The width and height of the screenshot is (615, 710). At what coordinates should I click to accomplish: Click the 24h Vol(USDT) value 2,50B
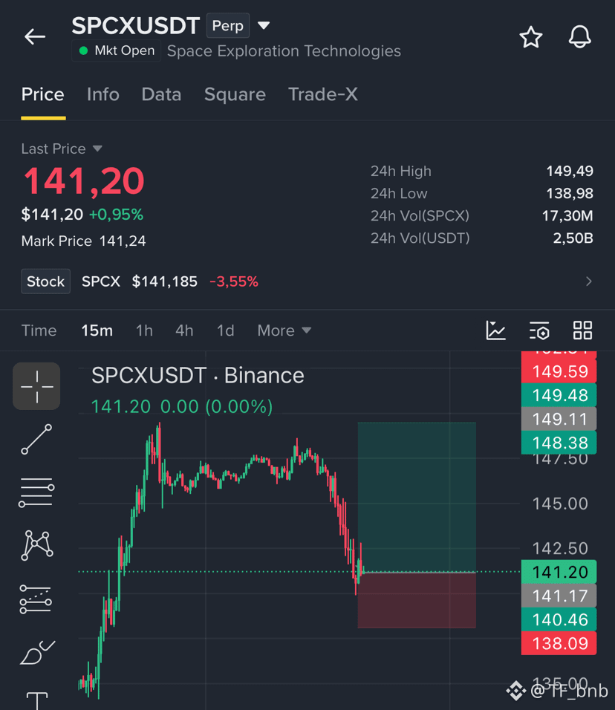[x=573, y=238]
